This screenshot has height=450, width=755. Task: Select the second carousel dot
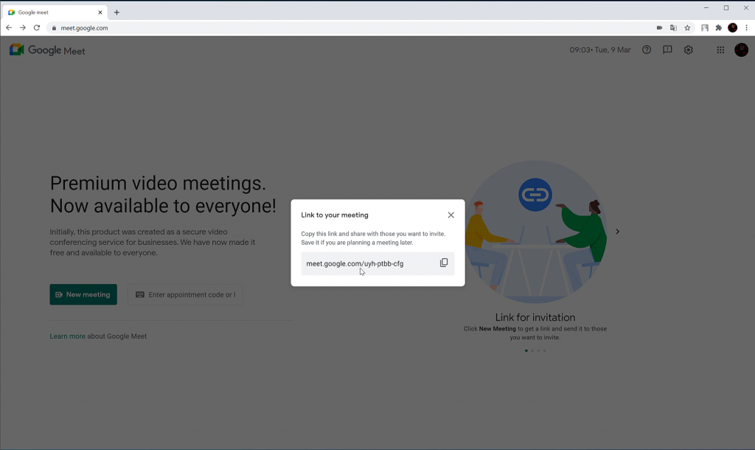point(532,350)
